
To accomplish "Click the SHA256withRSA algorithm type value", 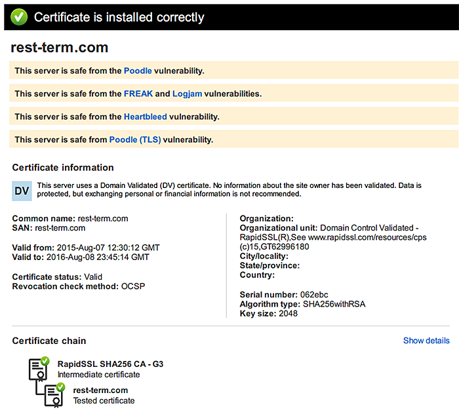I will pyautogui.click(x=334, y=304).
